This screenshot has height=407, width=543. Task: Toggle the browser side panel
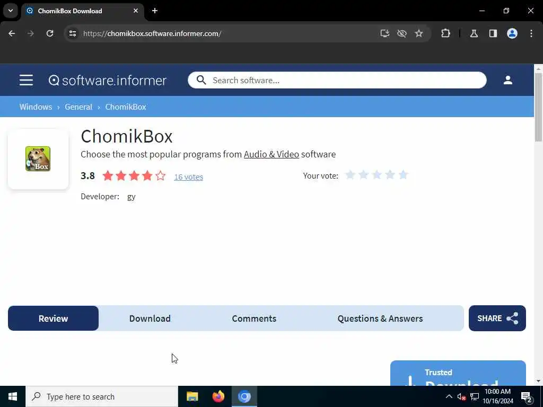493,33
